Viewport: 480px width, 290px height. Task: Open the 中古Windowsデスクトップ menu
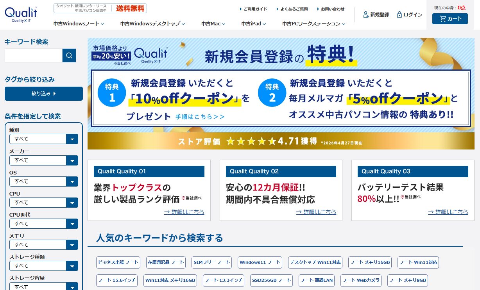click(153, 24)
